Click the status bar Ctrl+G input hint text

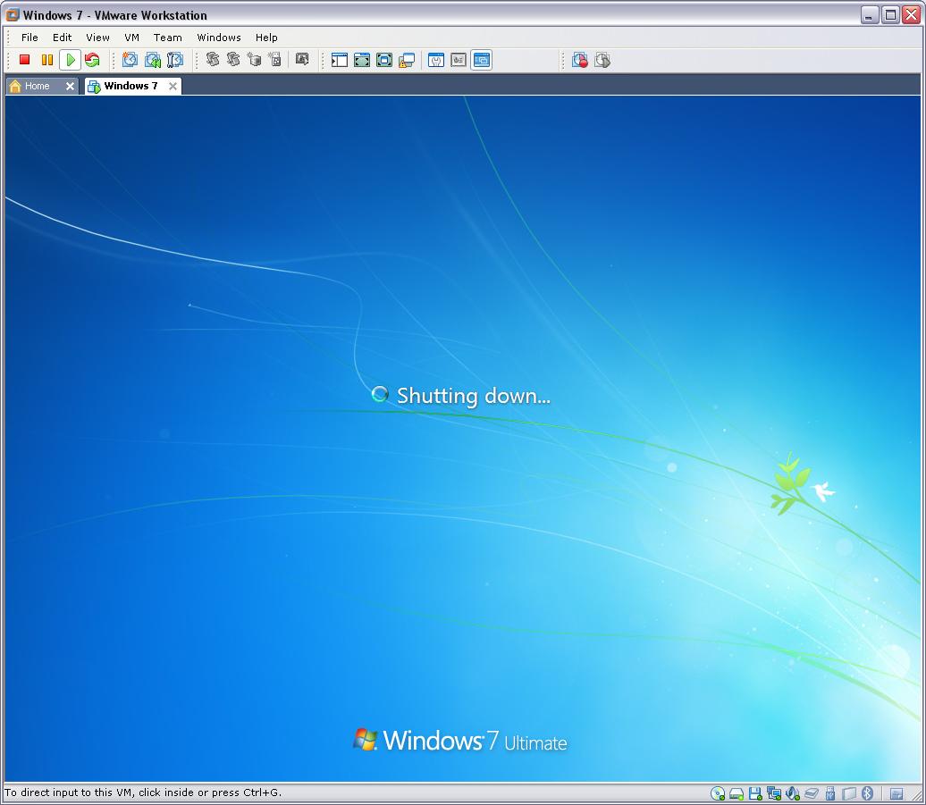tap(143, 792)
